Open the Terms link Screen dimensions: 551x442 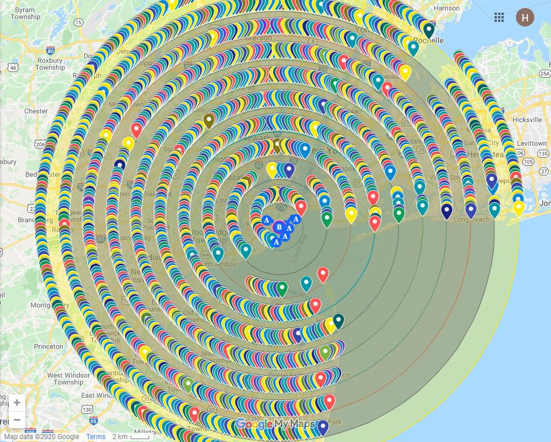(96, 436)
